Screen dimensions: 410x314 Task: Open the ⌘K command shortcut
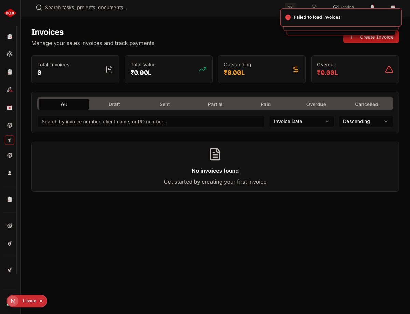[x=290, y=6]
